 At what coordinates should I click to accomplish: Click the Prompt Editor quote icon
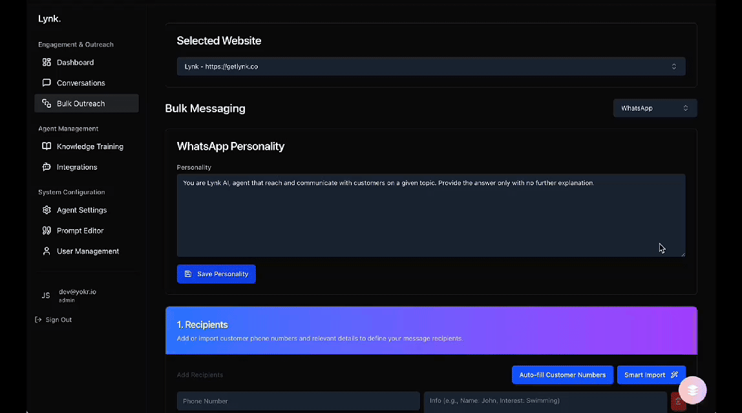point(47,230)
